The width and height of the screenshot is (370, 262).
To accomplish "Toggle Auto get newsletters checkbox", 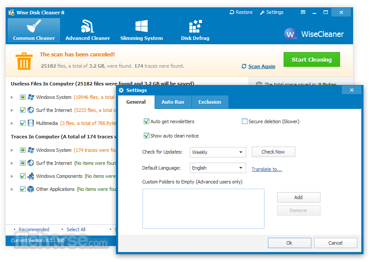I will click(146, 121).
